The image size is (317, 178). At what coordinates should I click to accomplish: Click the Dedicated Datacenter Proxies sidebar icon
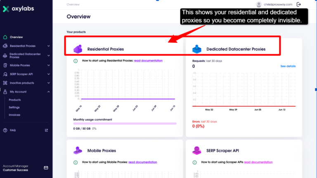coord(5,56)
